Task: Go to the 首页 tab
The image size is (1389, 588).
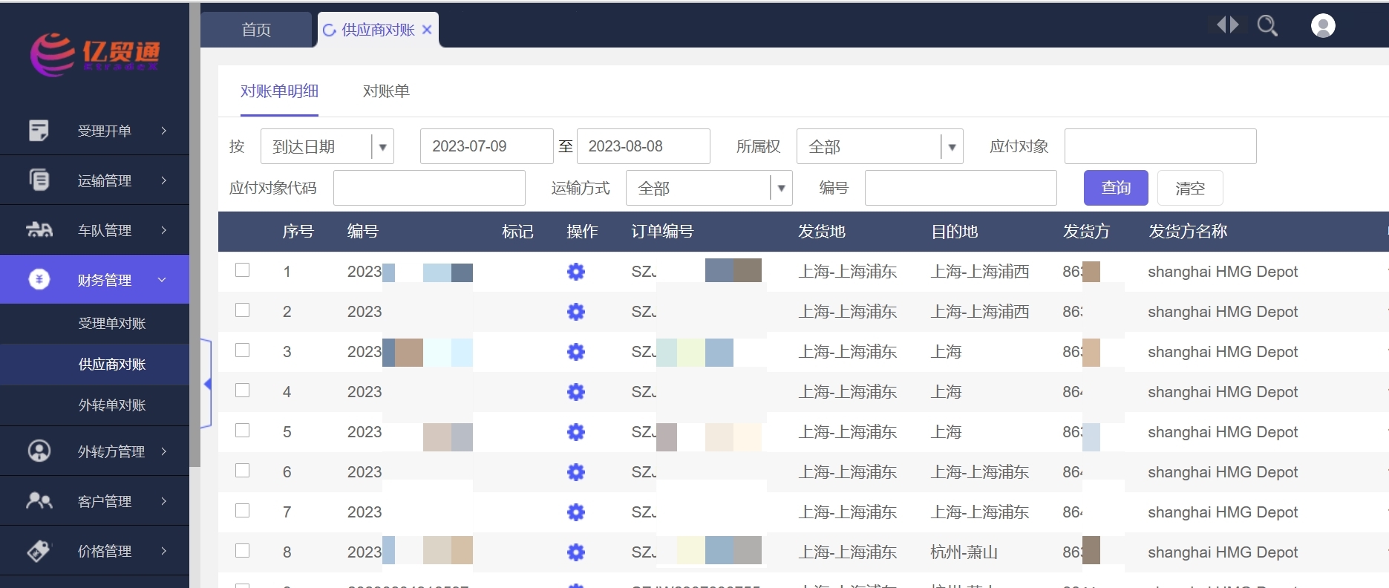Action: pos(256,30)
